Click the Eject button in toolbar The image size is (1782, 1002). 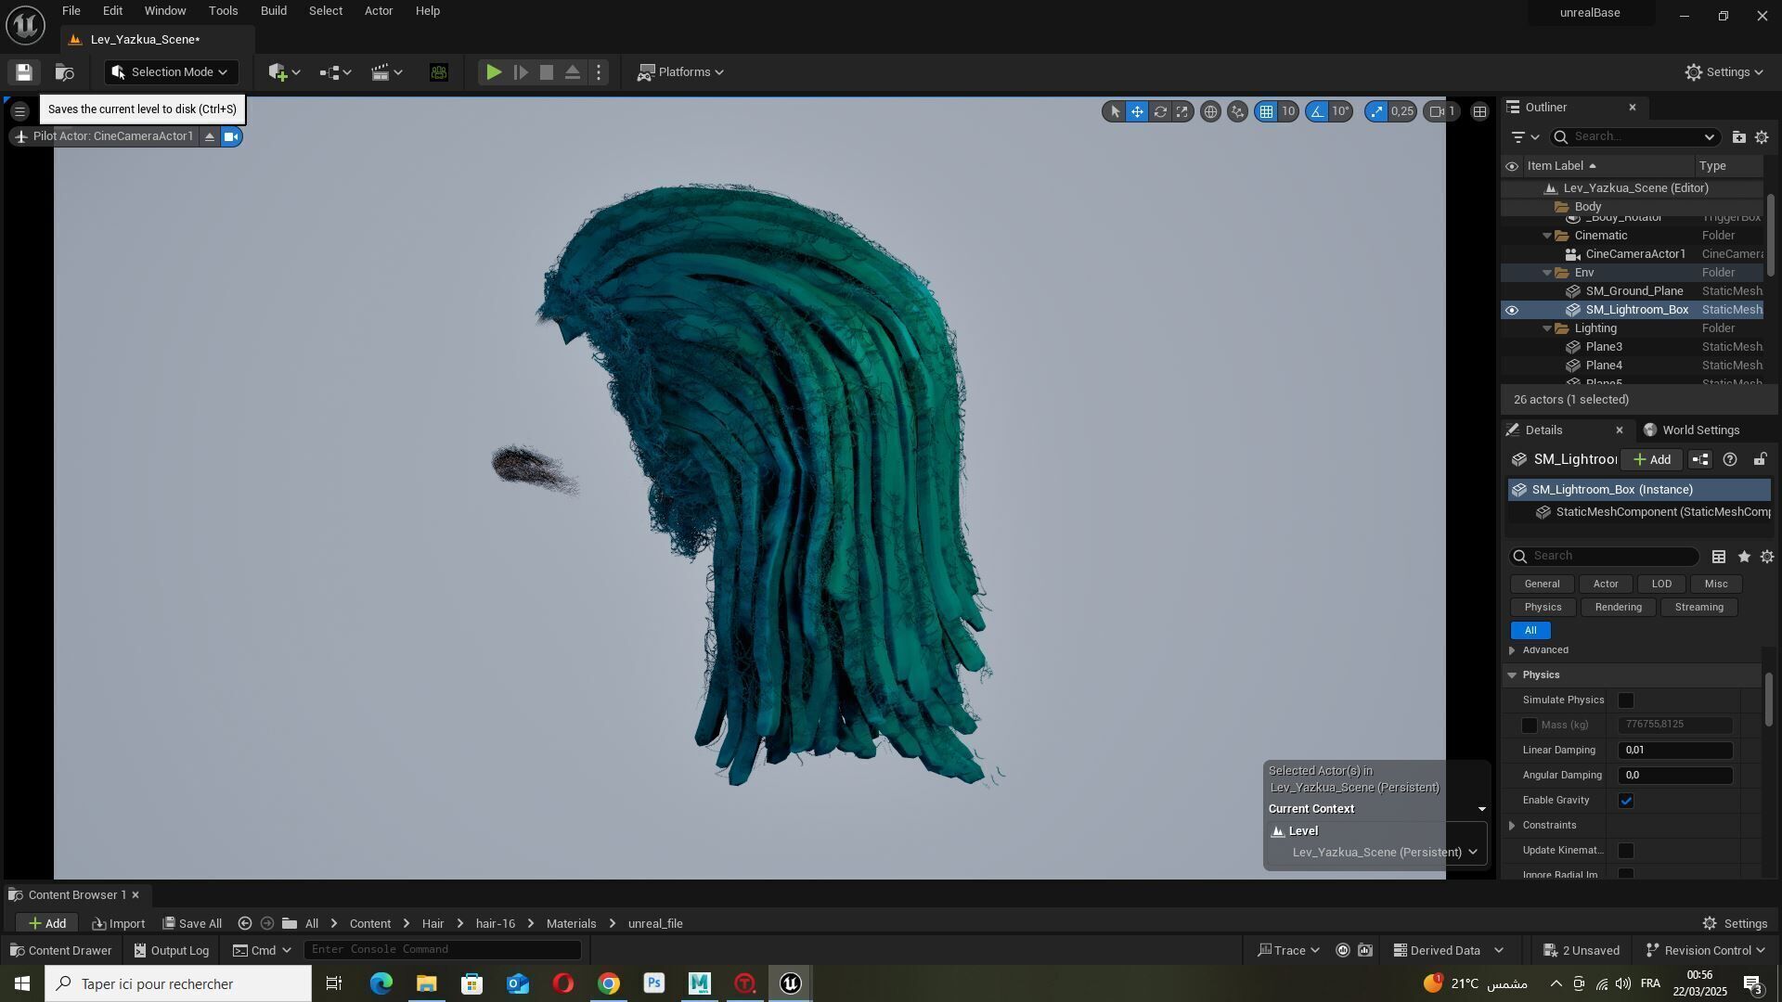[x=573, y=72]
